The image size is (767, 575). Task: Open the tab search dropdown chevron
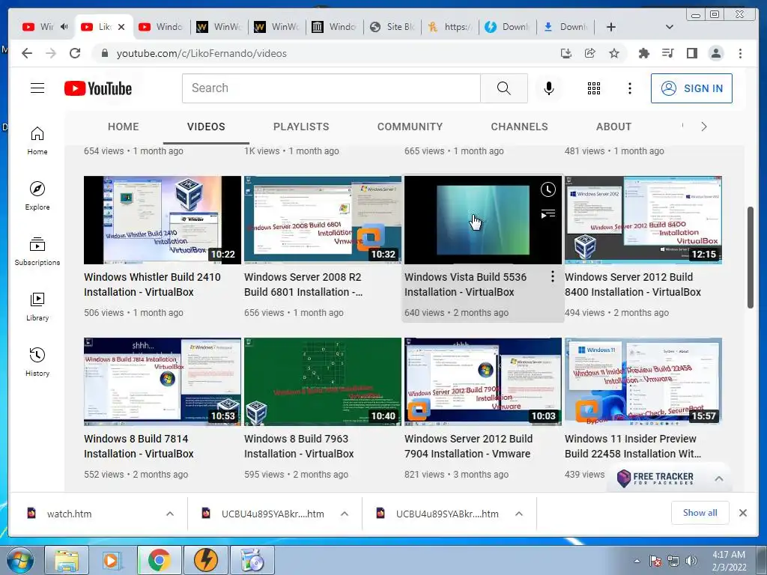click(x=670, y=27)
